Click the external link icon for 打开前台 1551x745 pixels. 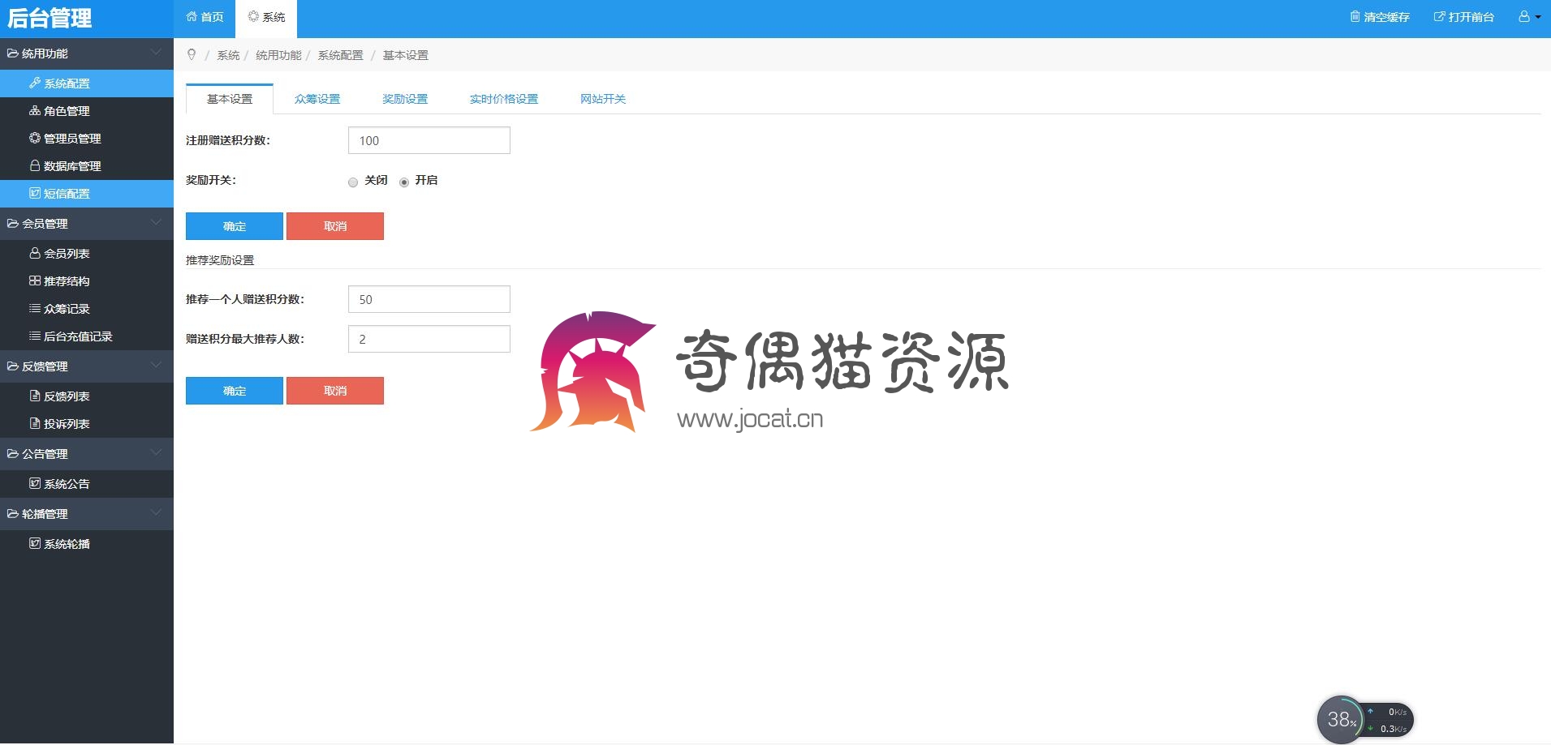click(x=1439, y=16)
